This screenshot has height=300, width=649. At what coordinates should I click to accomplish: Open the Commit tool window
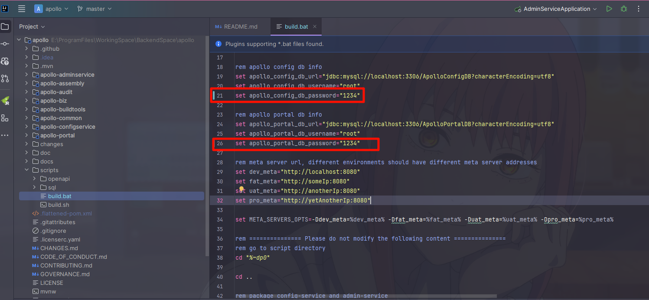(5, 44)
